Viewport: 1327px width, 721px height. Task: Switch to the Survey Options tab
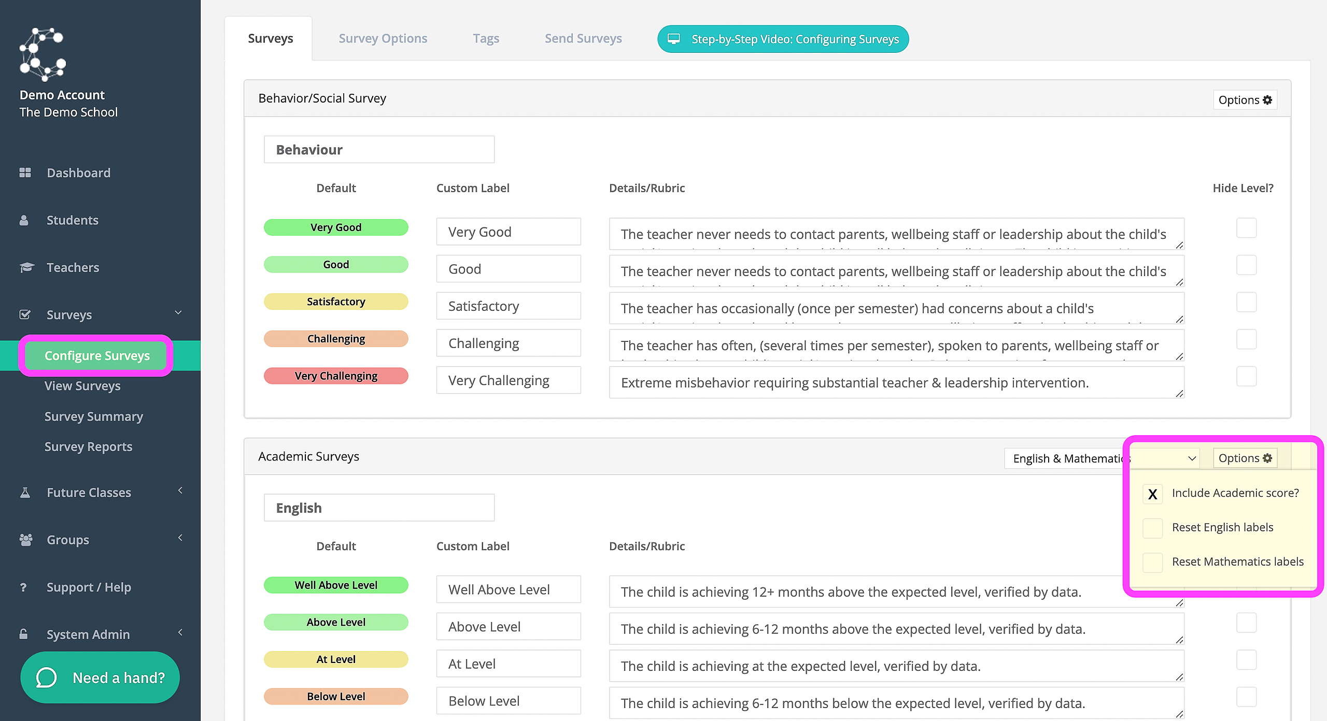coord(383,38)
